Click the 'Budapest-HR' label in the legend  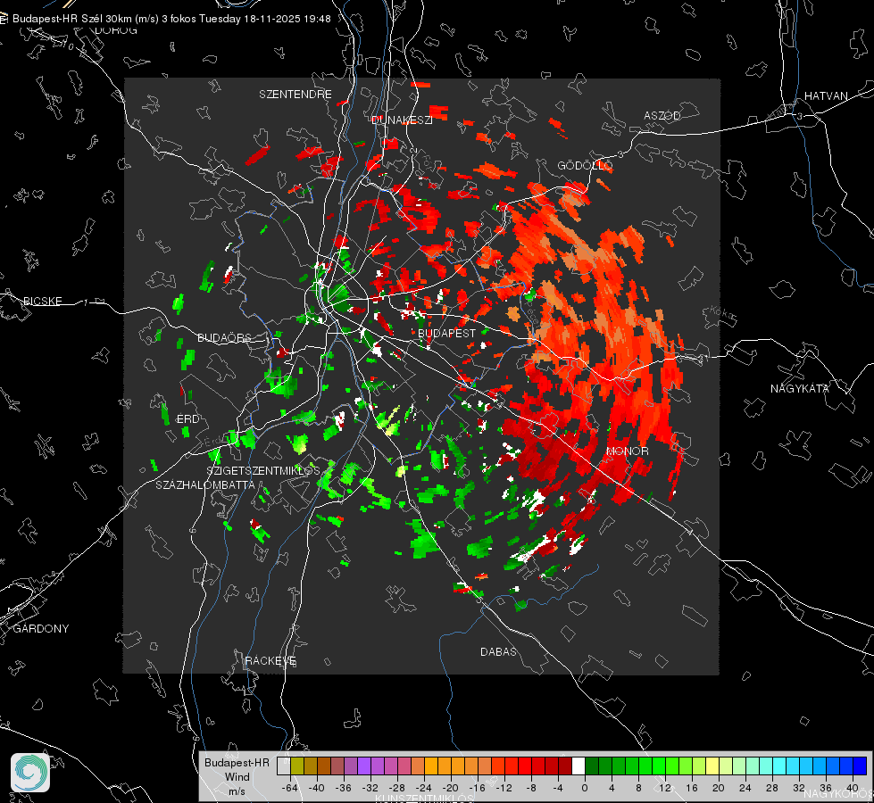(x=237, y=762)
